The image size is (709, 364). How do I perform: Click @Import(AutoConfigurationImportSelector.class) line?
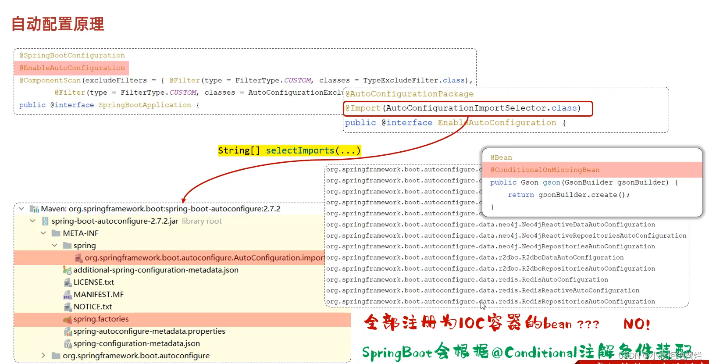coord(463,108)
